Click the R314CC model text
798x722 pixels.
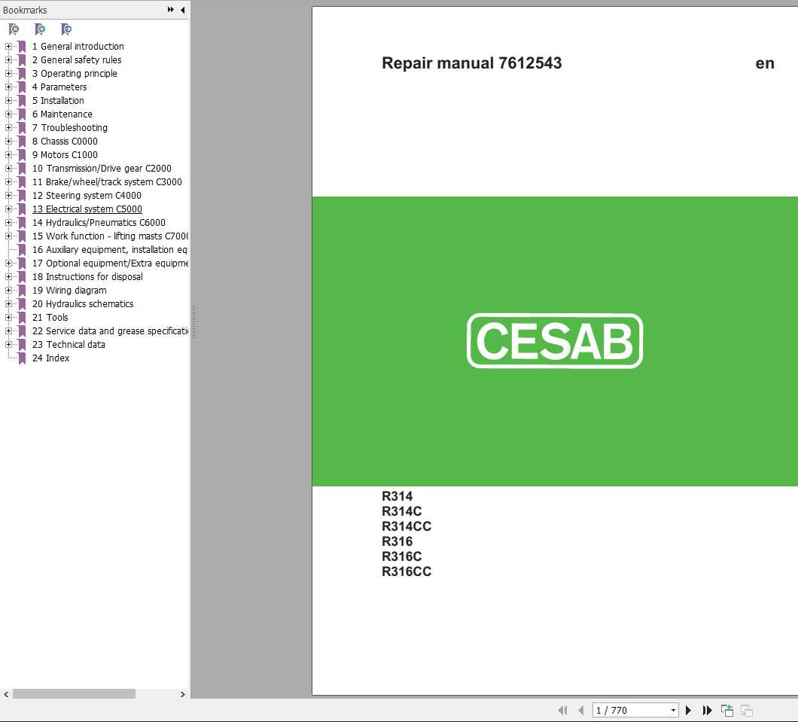point(407,526)
